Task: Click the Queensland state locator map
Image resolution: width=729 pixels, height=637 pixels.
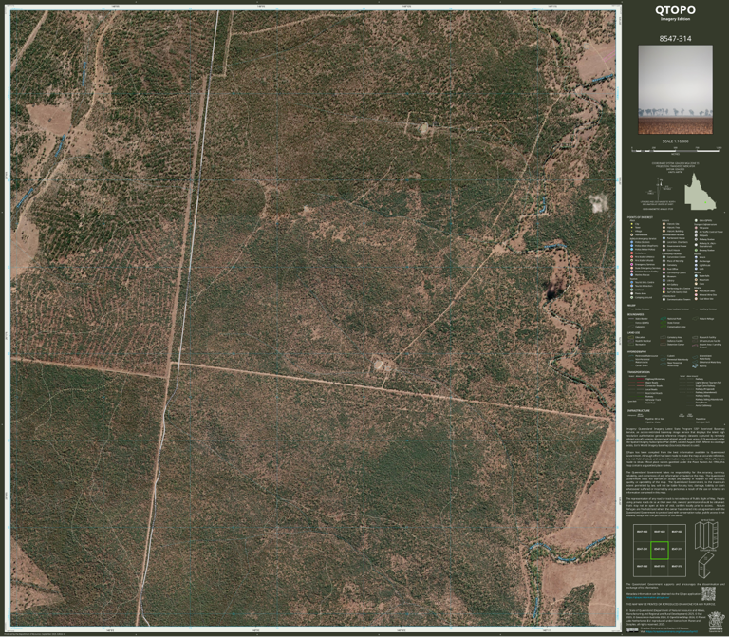Action: [x=701, y=192]
